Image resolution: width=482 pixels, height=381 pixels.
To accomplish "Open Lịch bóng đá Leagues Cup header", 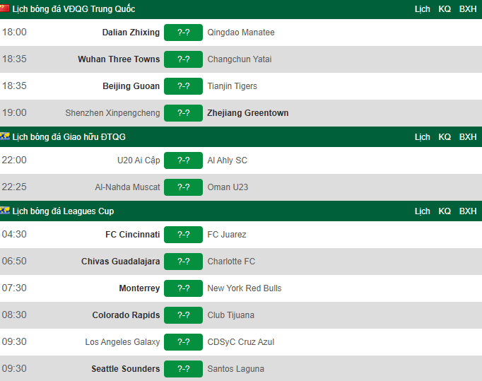I will (63, 211).
